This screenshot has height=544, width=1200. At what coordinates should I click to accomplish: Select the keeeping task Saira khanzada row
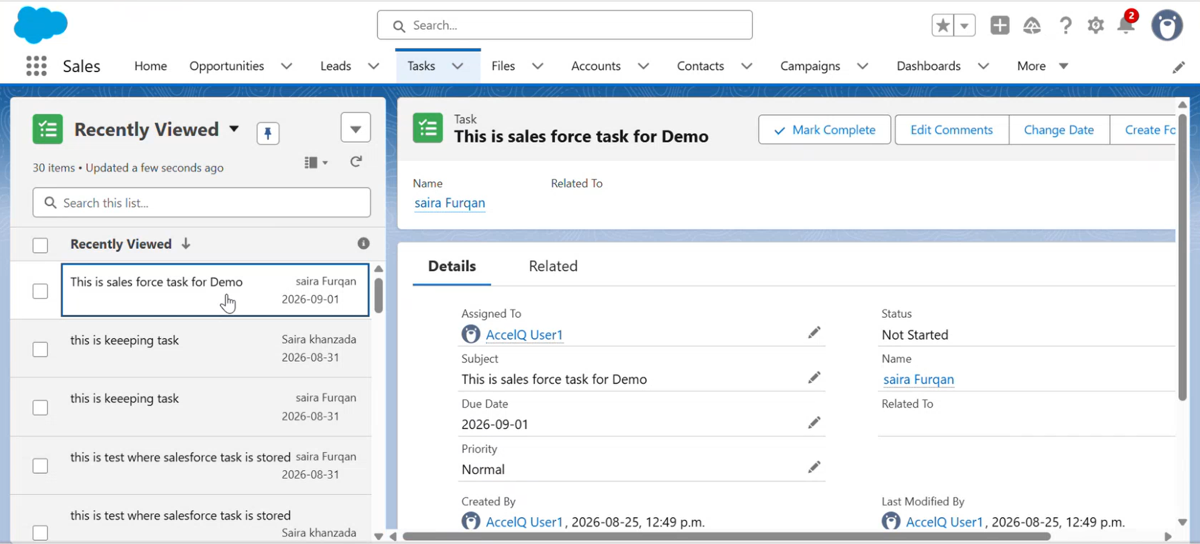point(191,348)
